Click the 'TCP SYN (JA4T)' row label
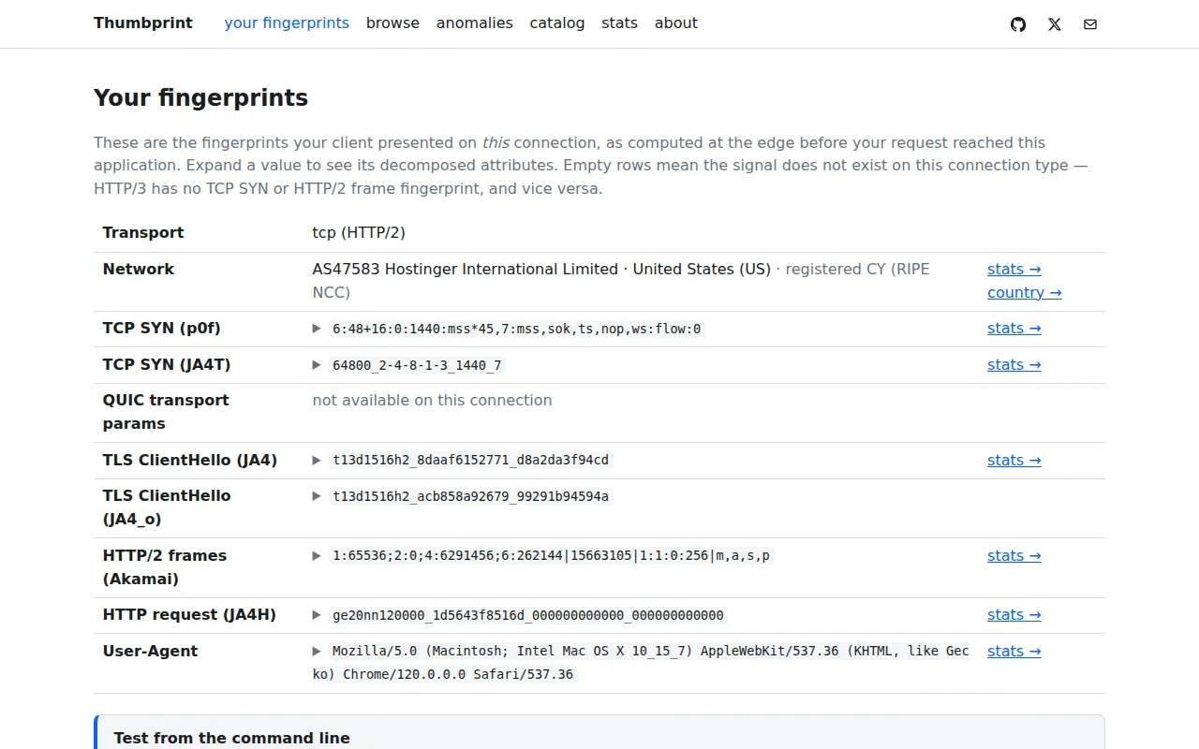The width and height of the screenshot is (1199, 749). (167, 364)
